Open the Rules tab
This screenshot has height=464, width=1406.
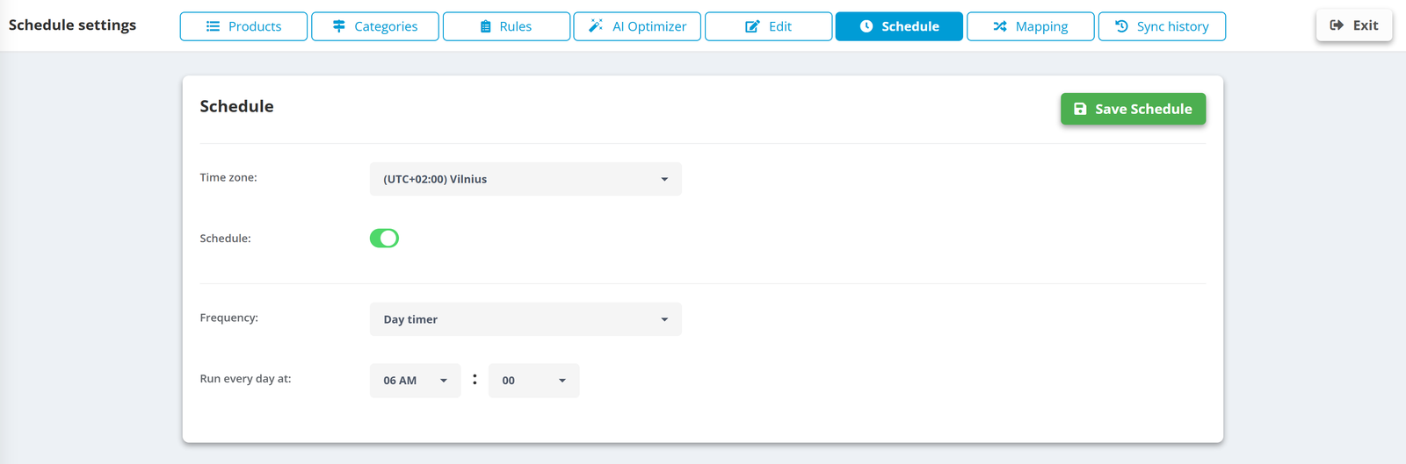coord(506,26)
